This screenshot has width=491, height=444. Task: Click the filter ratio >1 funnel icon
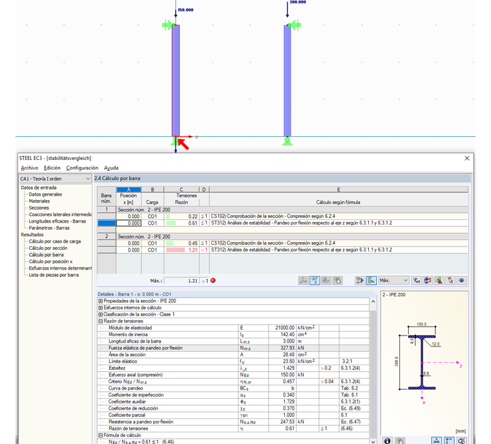click(416, 280)
